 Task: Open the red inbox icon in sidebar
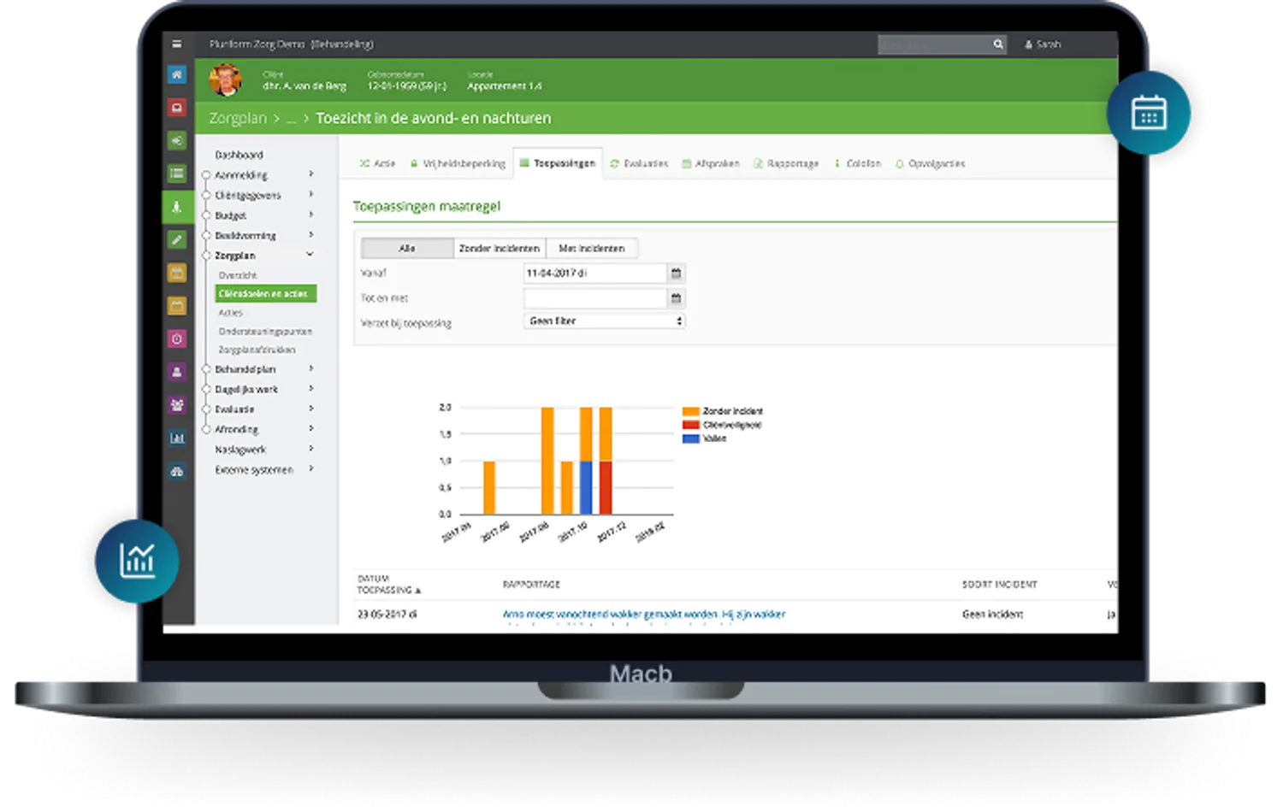[177, 108]
